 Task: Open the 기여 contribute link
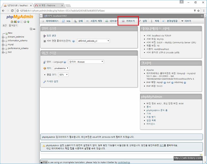(149, 114)
